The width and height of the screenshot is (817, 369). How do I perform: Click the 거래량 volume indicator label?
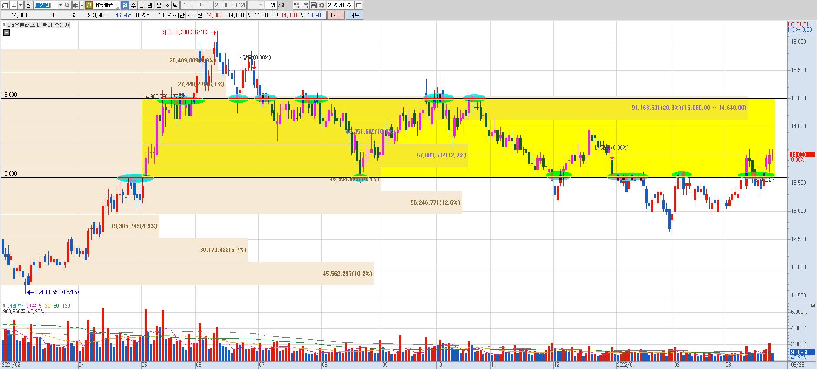point(15,306)
